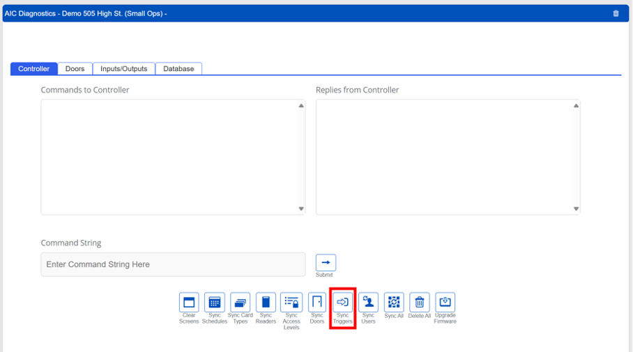Go to the Database tab
The width and height of the screenshot is (633, 352).
(x=178, y=69)
